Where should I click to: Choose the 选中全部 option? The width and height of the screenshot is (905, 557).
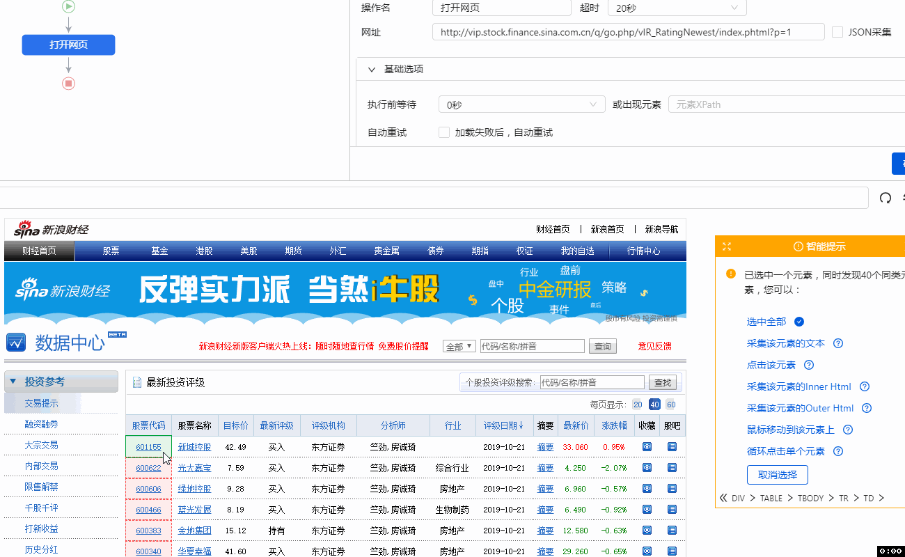(766, 322)
